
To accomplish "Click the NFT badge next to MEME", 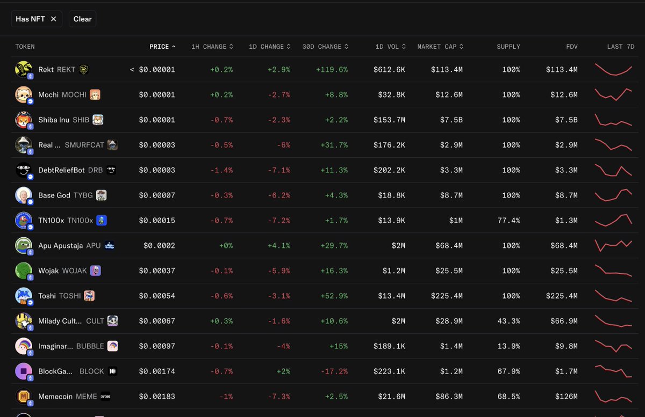I will coord(105,397).
